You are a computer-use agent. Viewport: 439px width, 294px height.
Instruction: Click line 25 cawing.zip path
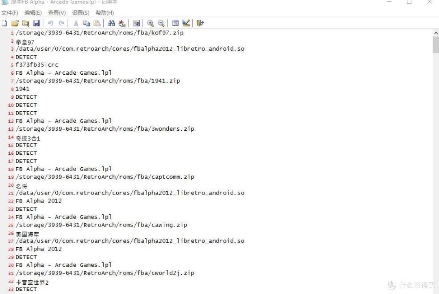(101, 225)
